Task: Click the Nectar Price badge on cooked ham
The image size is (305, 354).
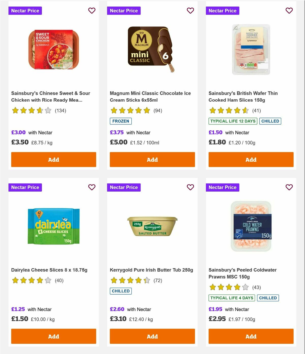Action: [222, 11]
